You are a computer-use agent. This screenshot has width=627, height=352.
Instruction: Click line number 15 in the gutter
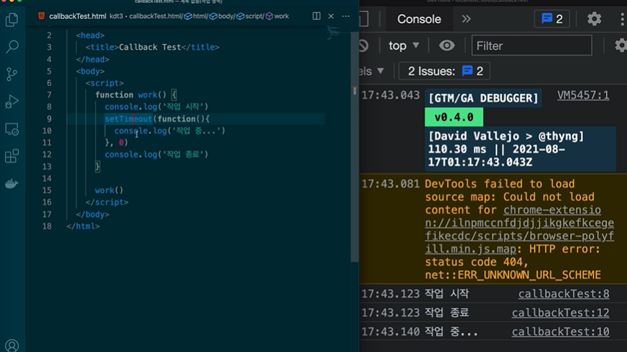pyautogui.click(x=47, y=190)
